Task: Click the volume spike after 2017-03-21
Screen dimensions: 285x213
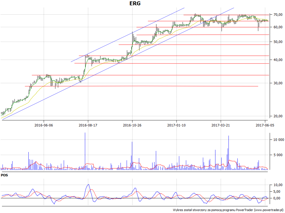Action: click(229, 153)
